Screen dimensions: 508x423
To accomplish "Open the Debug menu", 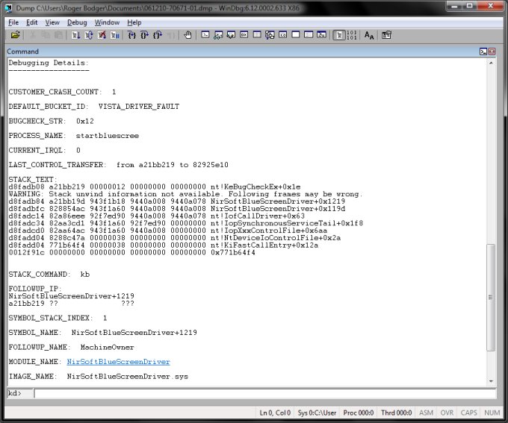I will coord(77,22).
